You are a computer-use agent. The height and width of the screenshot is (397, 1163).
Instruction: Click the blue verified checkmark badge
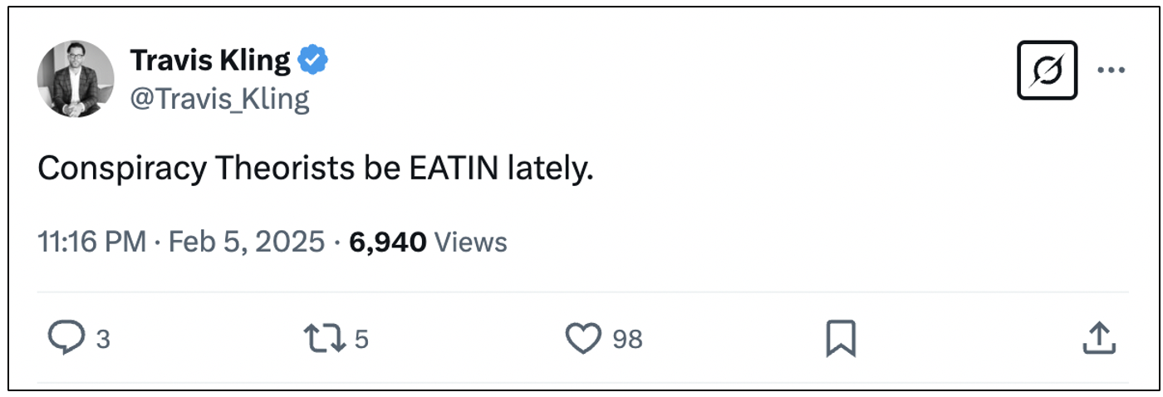314,60
